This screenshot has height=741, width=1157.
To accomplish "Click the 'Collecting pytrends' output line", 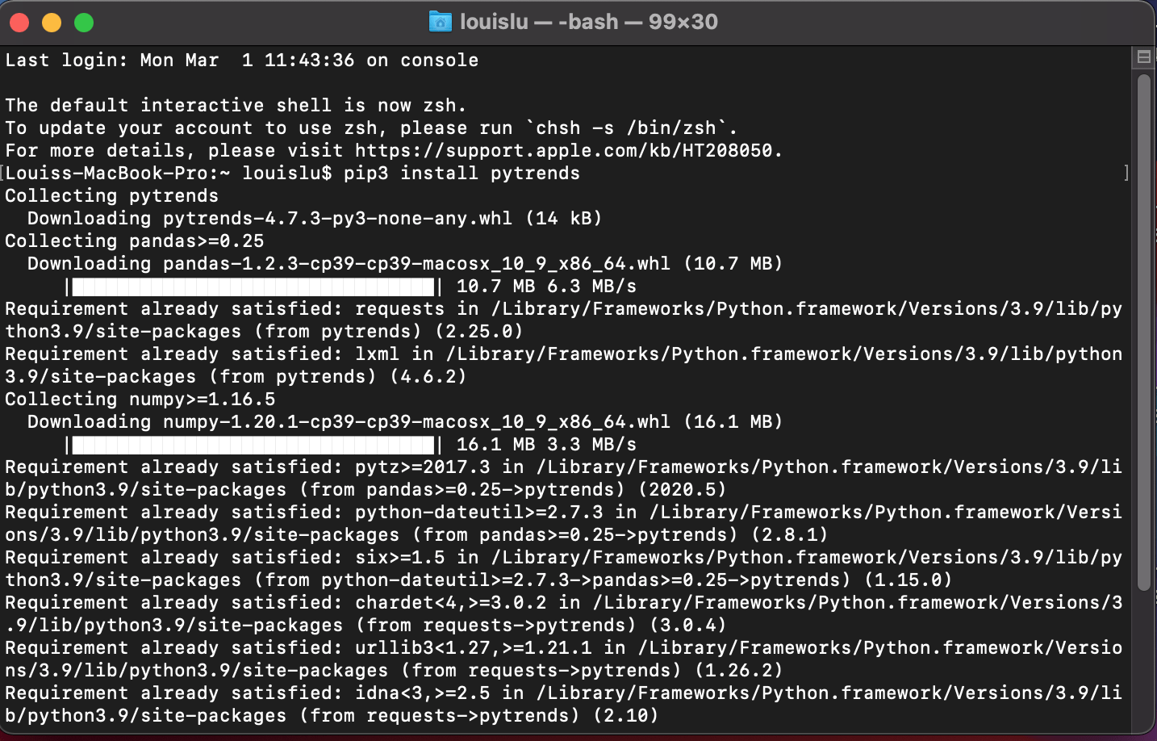I will click(x=111, y=195).
